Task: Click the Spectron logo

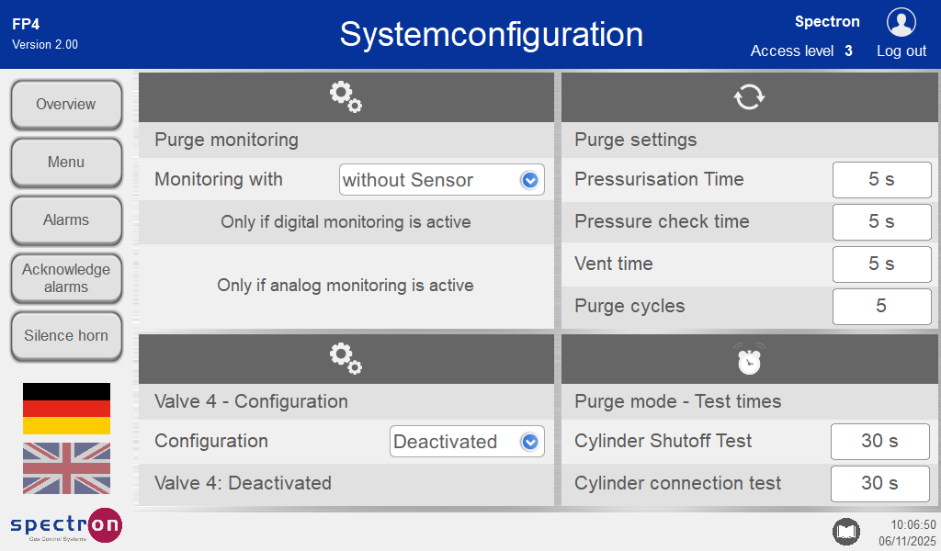Action: click(66, 525)
